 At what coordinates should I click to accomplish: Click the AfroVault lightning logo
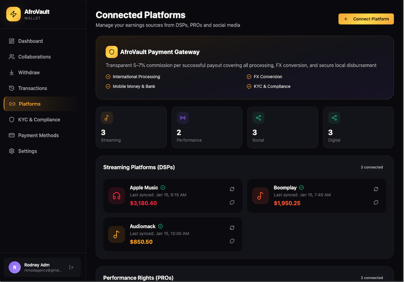click(13, 14)
